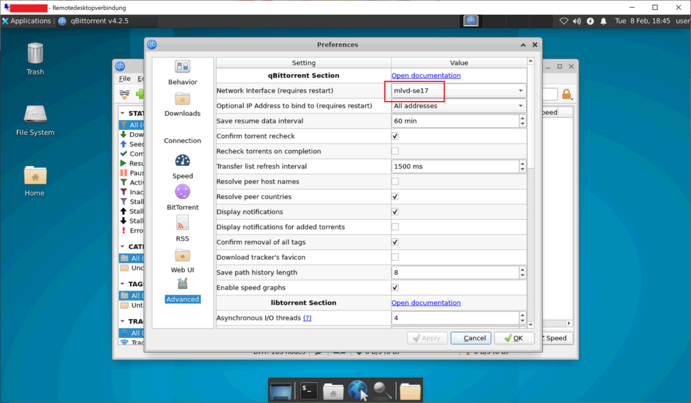The height and width of the screenshot is (403, 691).
Task: Open the Speed preferences page
Action: [183, 167]
